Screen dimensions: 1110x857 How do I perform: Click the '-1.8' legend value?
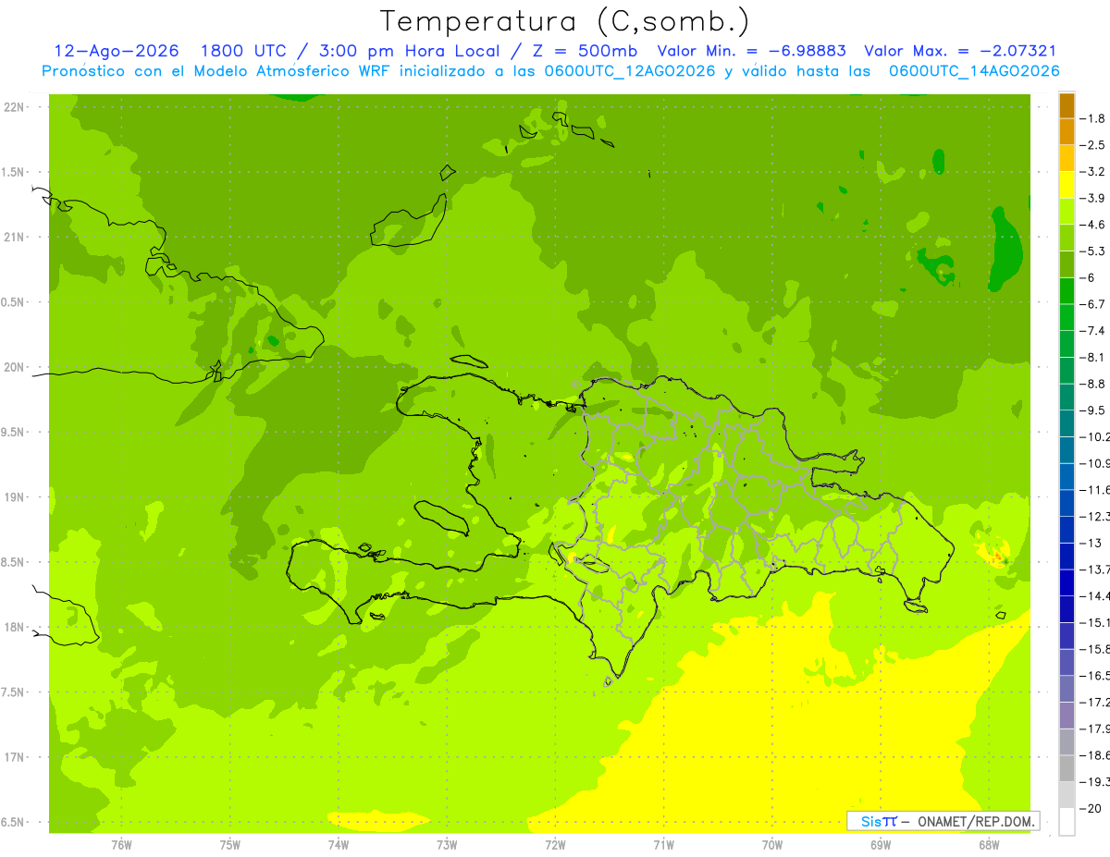(x=1092, y=118)
